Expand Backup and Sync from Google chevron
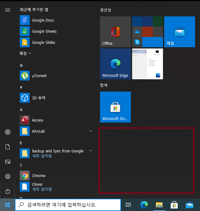This screenshot has width=200, height=211. [91, 151]
